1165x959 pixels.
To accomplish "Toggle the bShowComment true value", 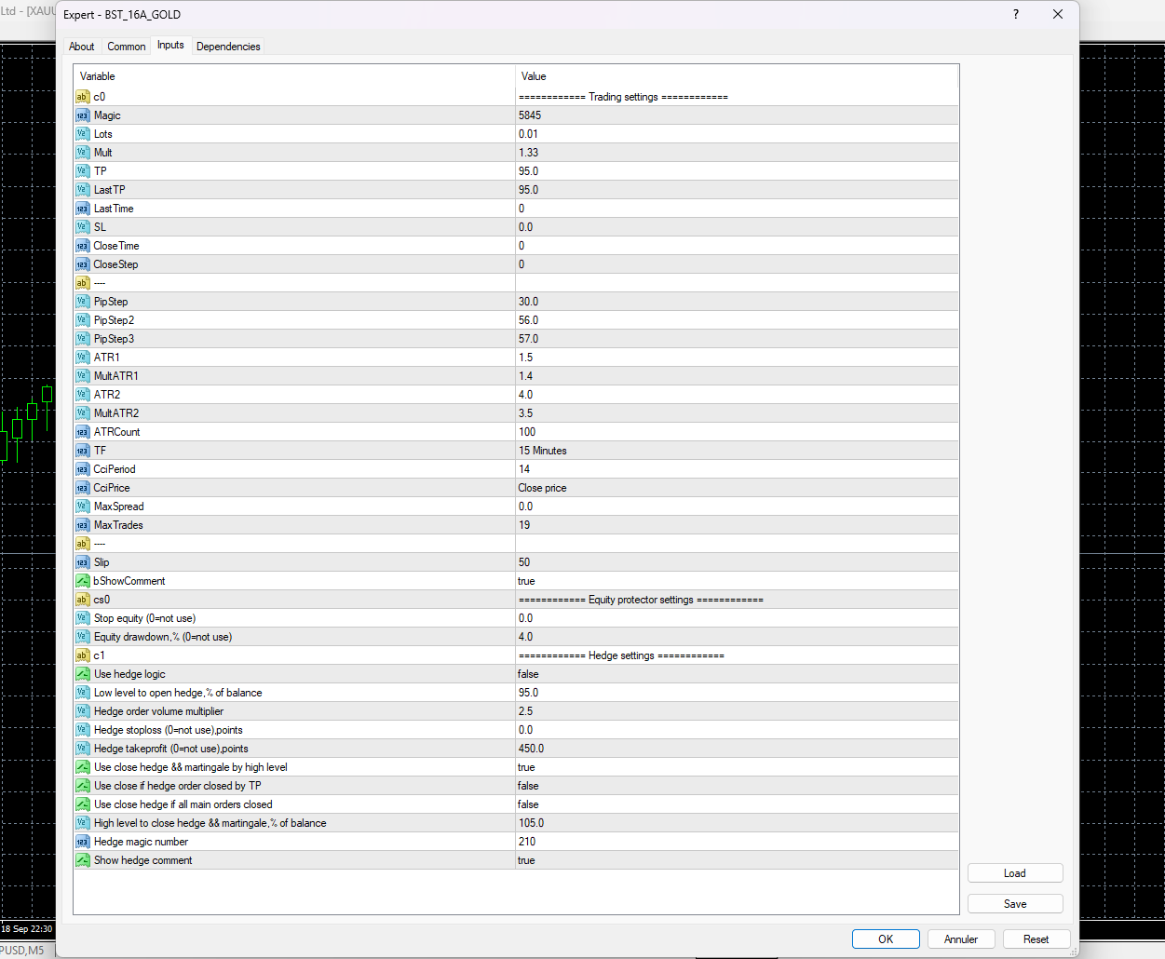I will pyautogui.click(x=527, y=581).
